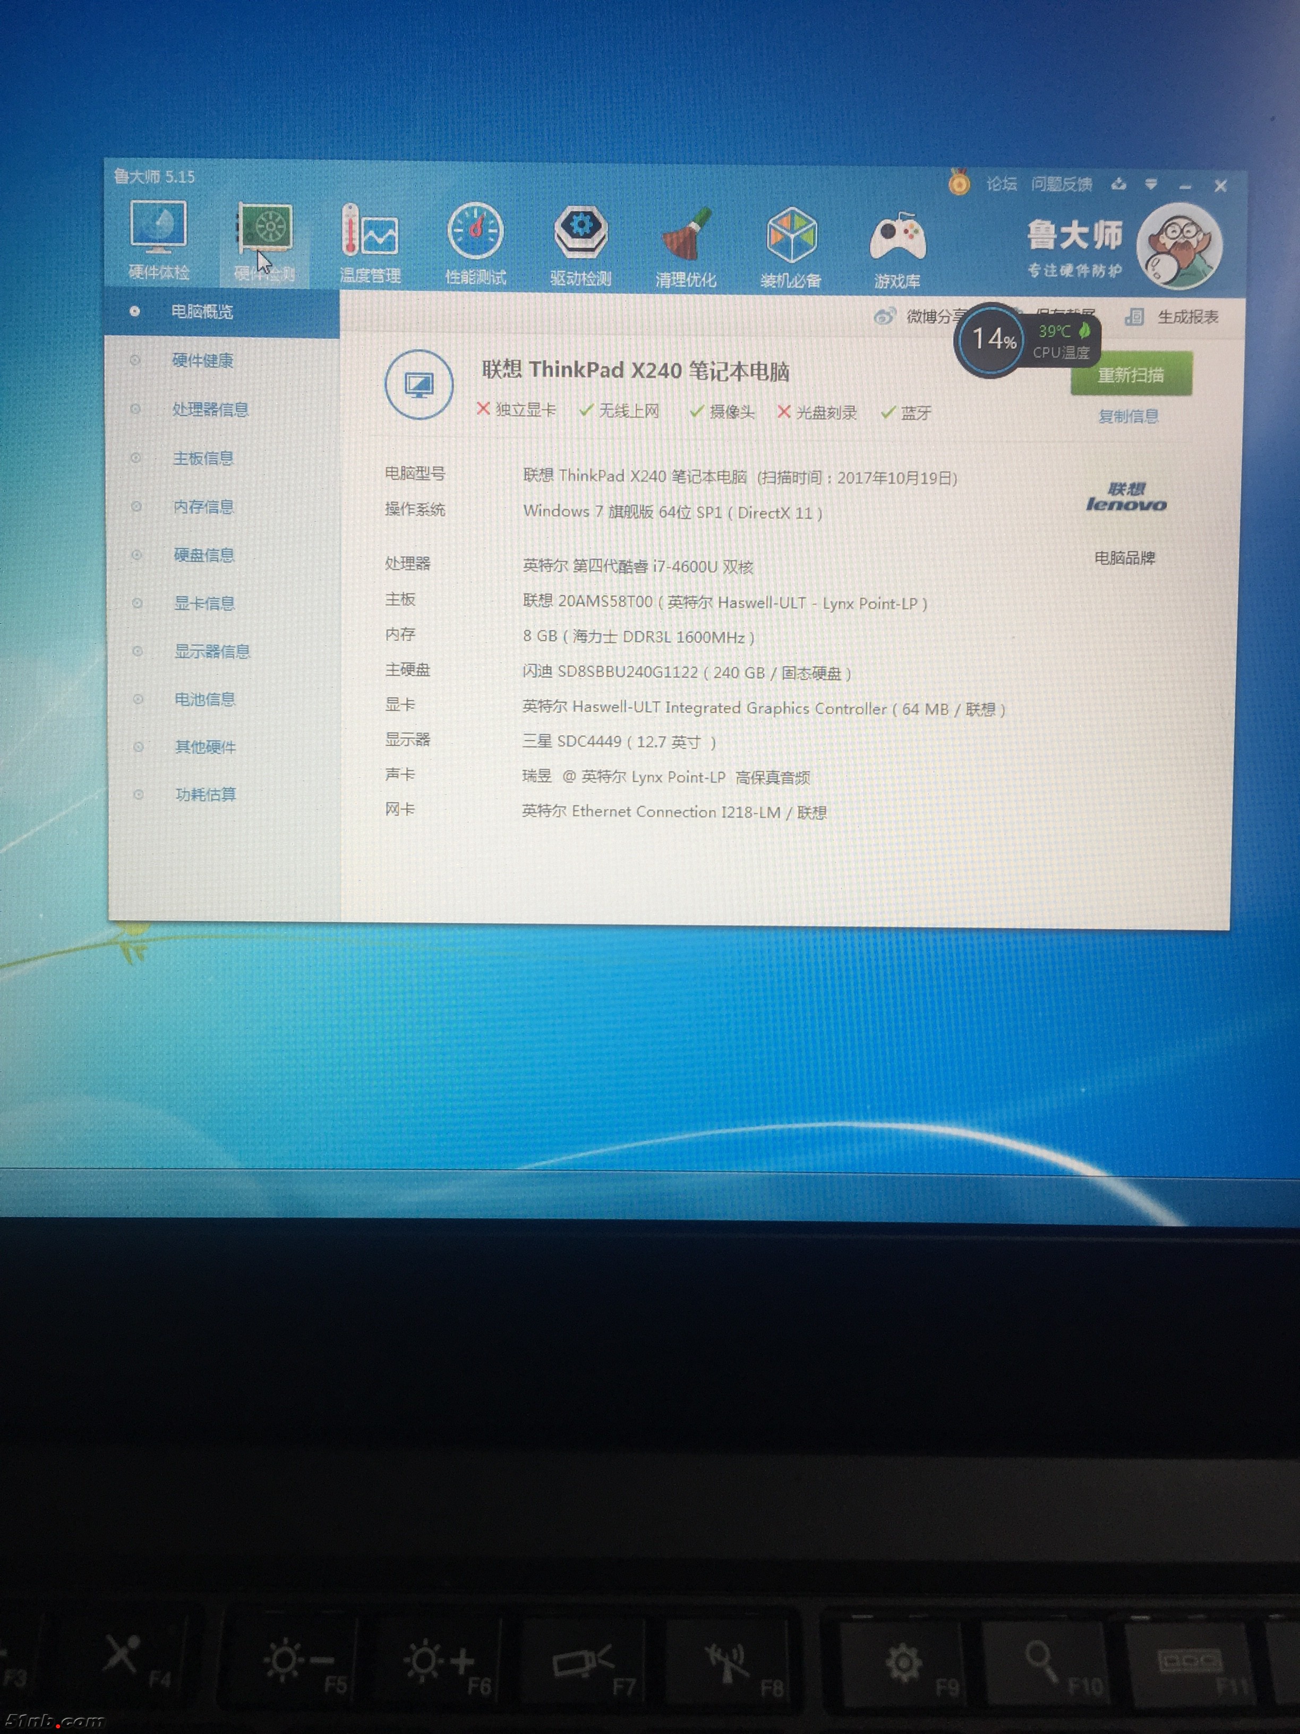
Task: Click the 联想 ThinkPad X240 笔记本电脑 heading
Action: pos(636,370)
